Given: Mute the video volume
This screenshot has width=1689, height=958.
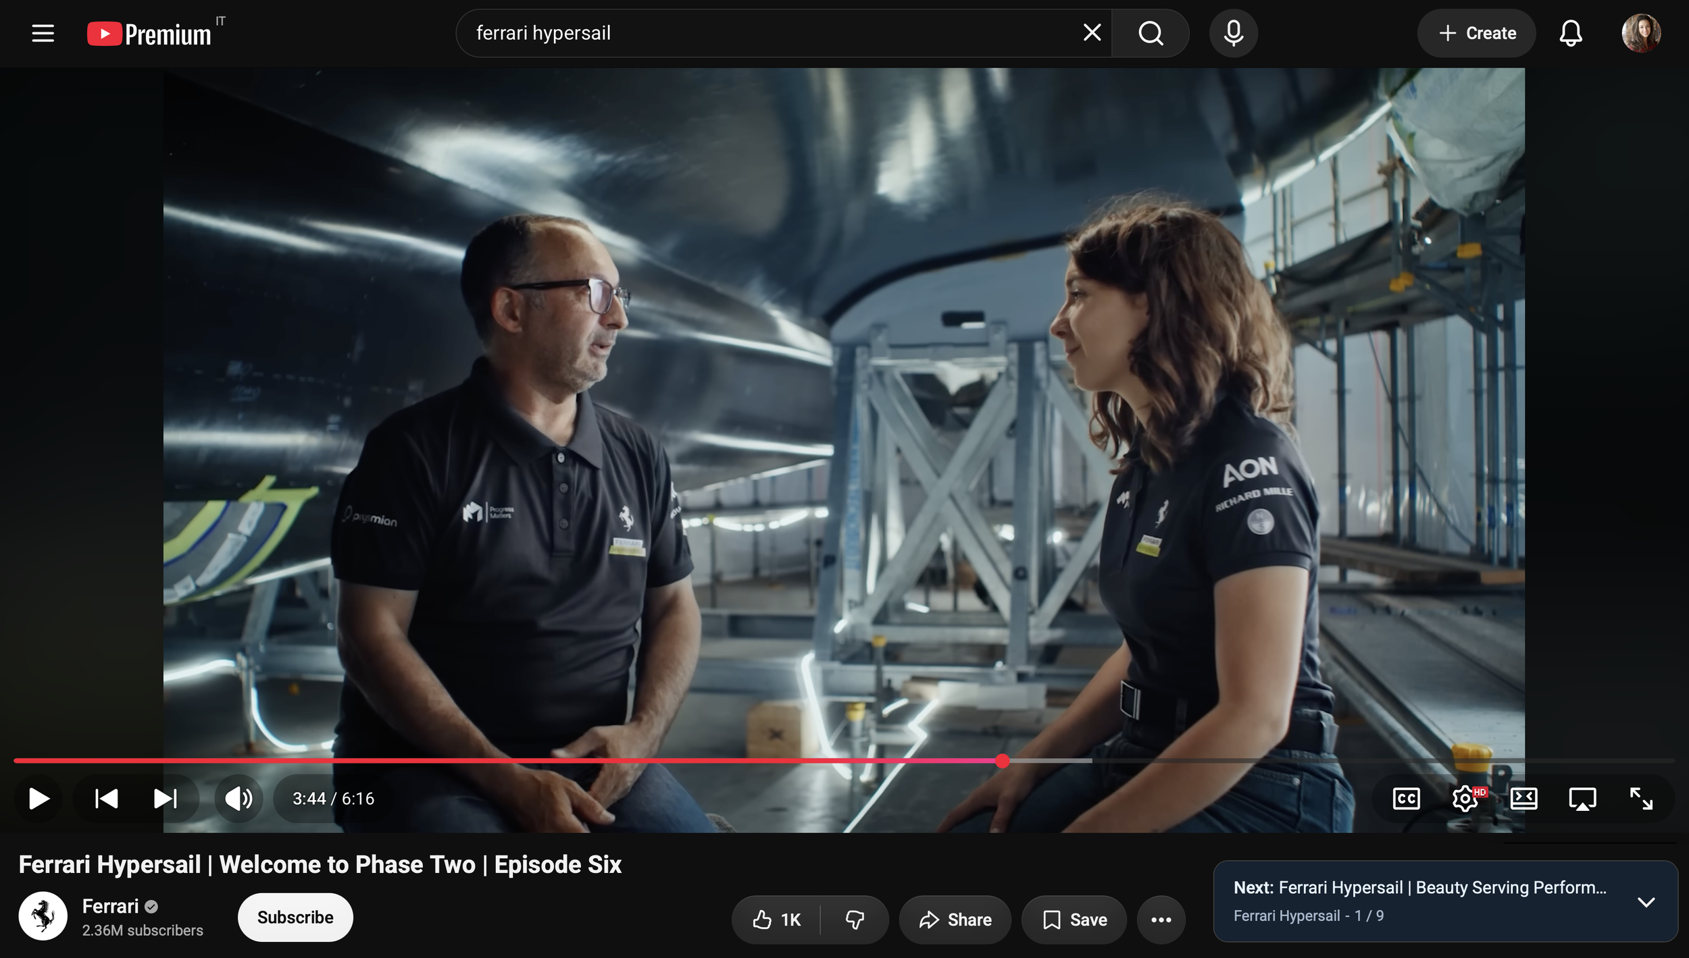Looking at the screenshot, I should [x=238, y=799].
